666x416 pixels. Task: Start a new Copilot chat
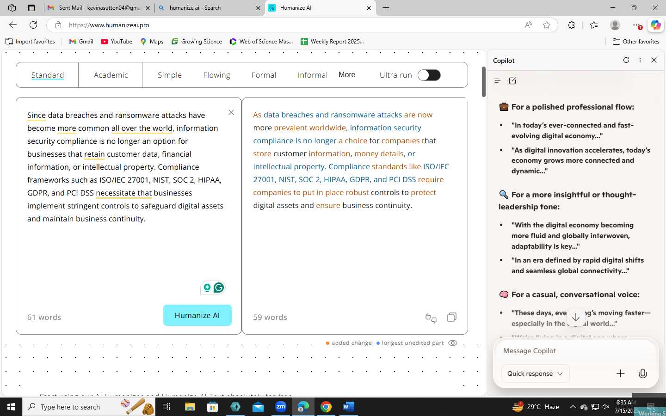click(512, 81)
